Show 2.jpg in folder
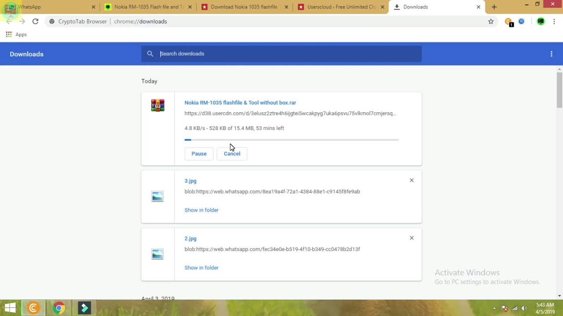 pyautogui.click(x=201, y=268)
